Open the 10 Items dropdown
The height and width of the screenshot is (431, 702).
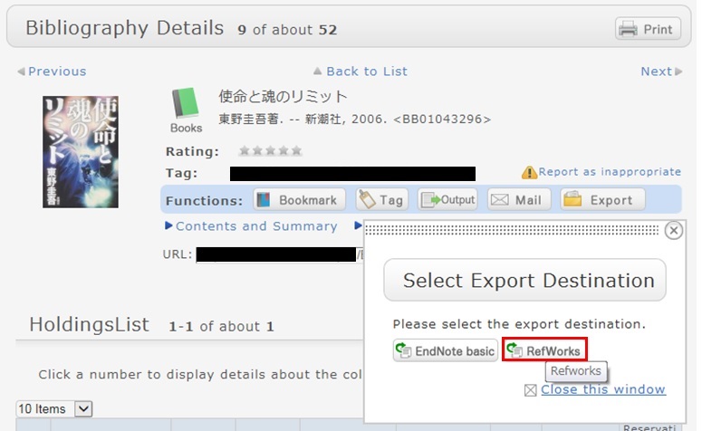(54, 409)
